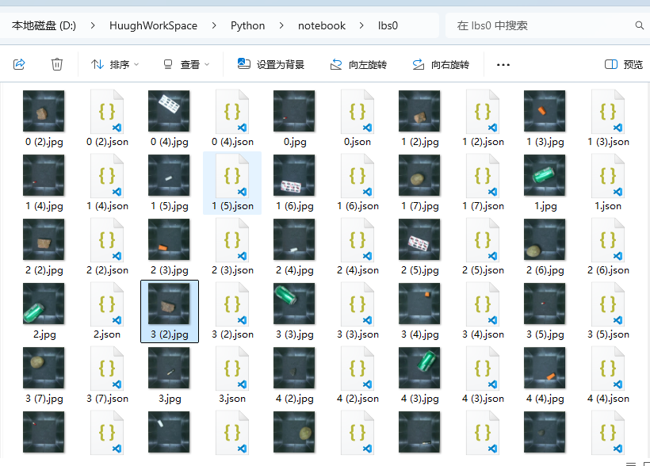
Task: Navigate to Python in breadcrumb
Action: click(248, 25)
